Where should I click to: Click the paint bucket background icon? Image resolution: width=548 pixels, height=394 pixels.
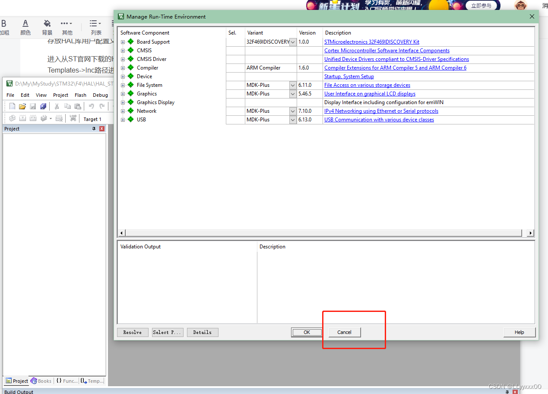pos(47,23)
